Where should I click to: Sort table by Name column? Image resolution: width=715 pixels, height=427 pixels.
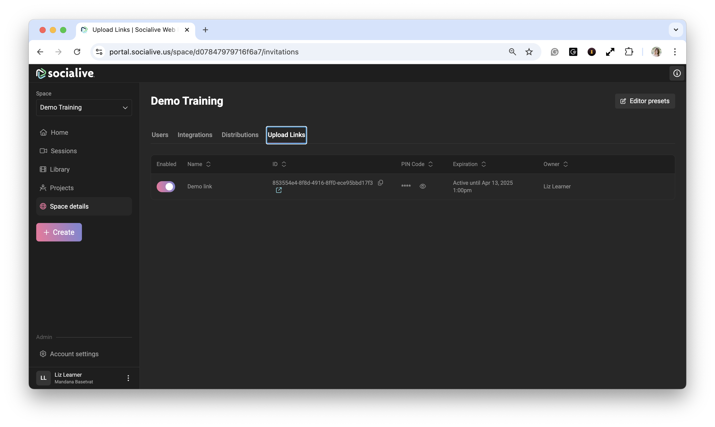pos(199,164)
